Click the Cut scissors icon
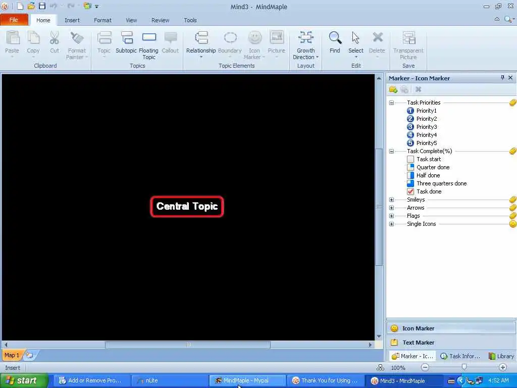This screenshot has height=388, width=517. coord(55,38)
